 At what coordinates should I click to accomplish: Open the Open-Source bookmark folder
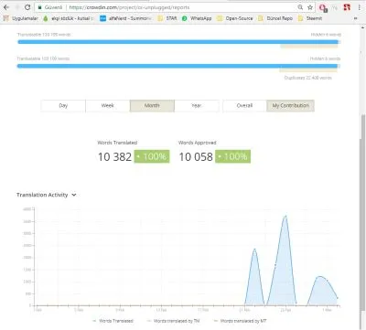point(235,18)
